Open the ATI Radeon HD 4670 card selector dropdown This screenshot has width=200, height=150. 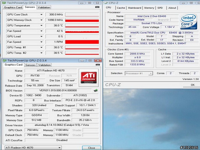59,148
